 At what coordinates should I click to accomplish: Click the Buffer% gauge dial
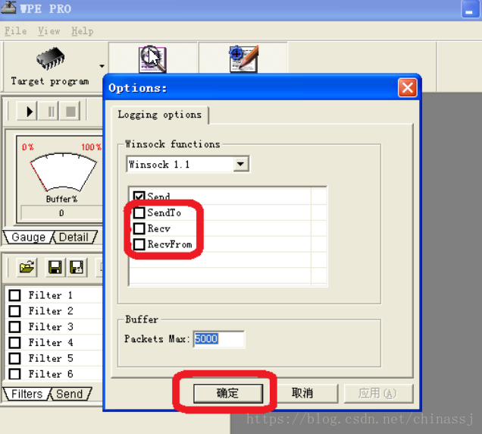[x=63, y=171]
